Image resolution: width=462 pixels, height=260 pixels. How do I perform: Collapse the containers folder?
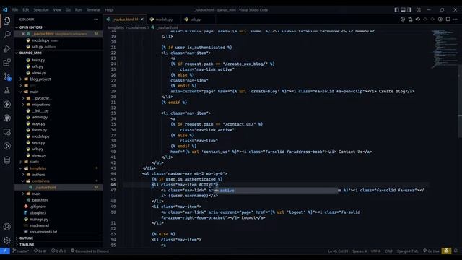pyautogui.click(x=40, y=181)
